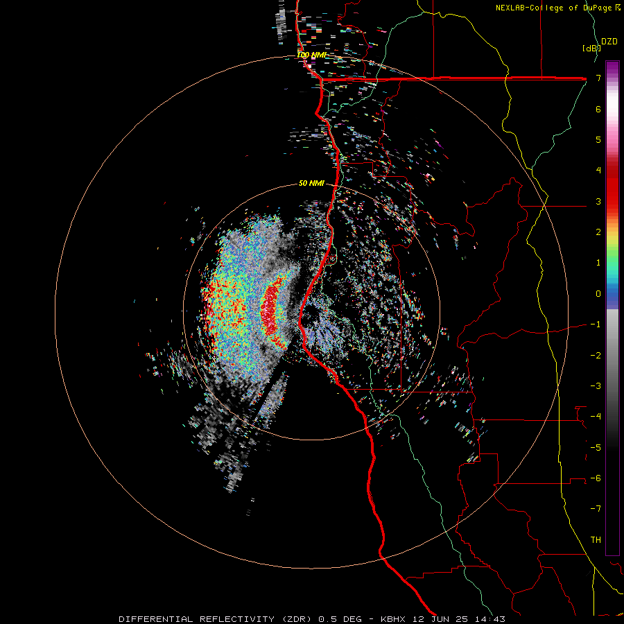This screenshot has height=624, width=624.
Task: Click the 12 JUN 25 14:43 timestamp
Action: (x=458, y=619)
